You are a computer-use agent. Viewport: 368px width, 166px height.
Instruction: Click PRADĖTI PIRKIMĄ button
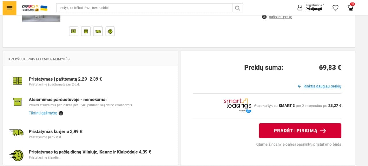tap(300, 131)
